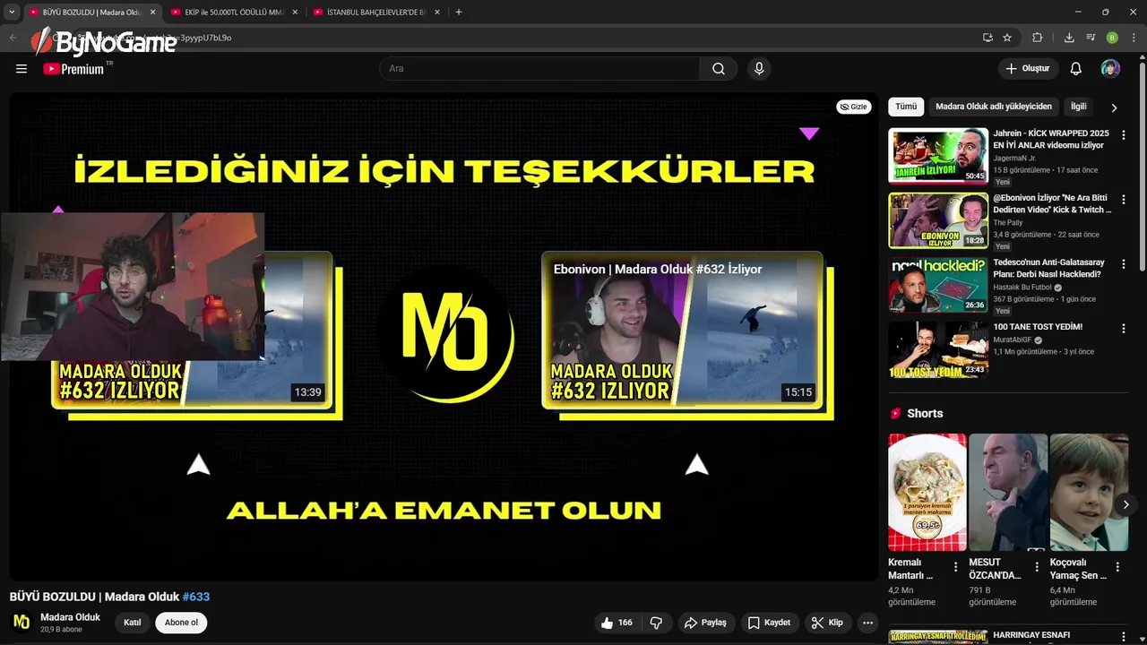This screenshot has width=1147, height=645.
Task: Open the Chrome profile button
Action: coord(1112,38)
